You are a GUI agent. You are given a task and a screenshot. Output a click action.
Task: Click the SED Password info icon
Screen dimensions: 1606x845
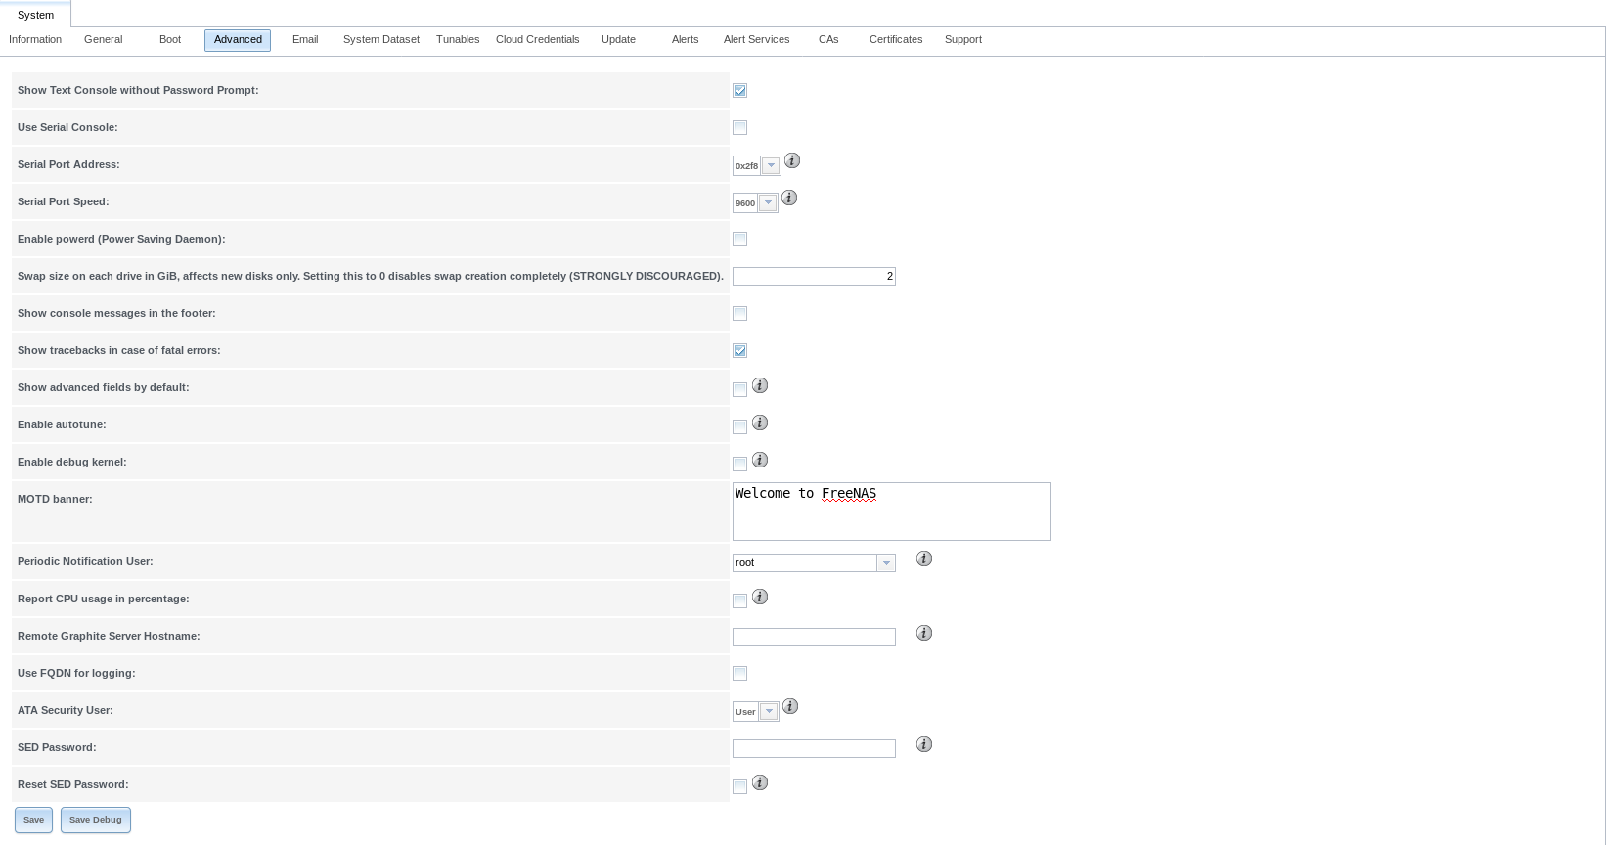(x=924, y=744)
